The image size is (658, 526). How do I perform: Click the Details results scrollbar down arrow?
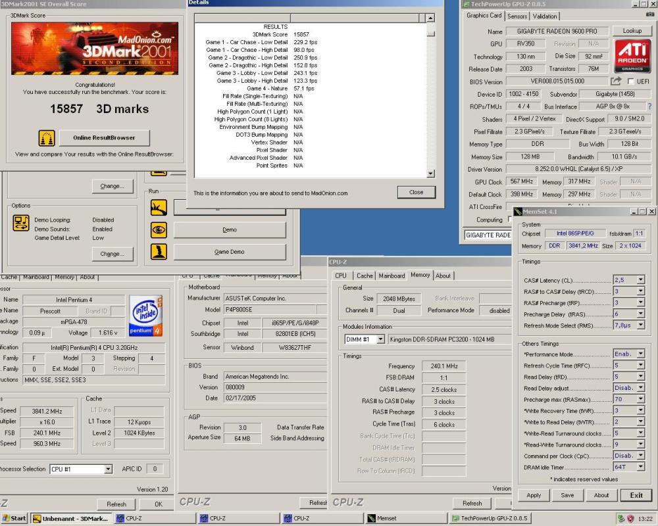(430, 174)
